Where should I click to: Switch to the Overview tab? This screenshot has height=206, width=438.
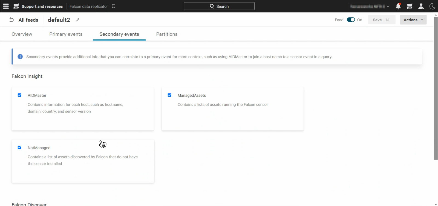coord(22,34)
